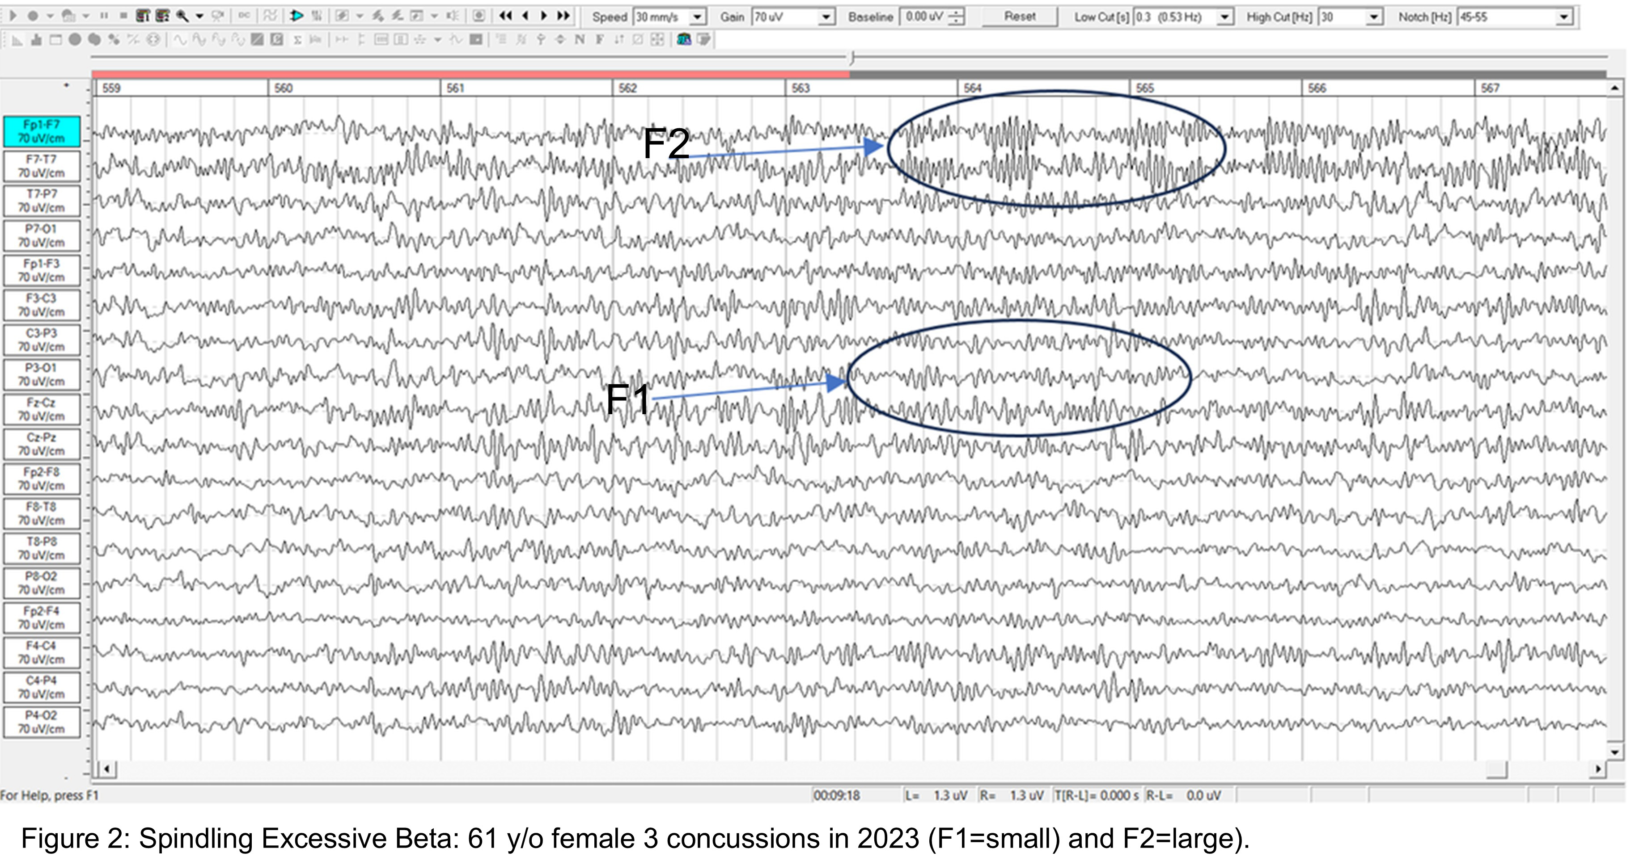Open the Speed dropdown showing 30 mm/s
Image resolution: width=1635 pixels, height=861 pixels.
click(x=698, y=17)
